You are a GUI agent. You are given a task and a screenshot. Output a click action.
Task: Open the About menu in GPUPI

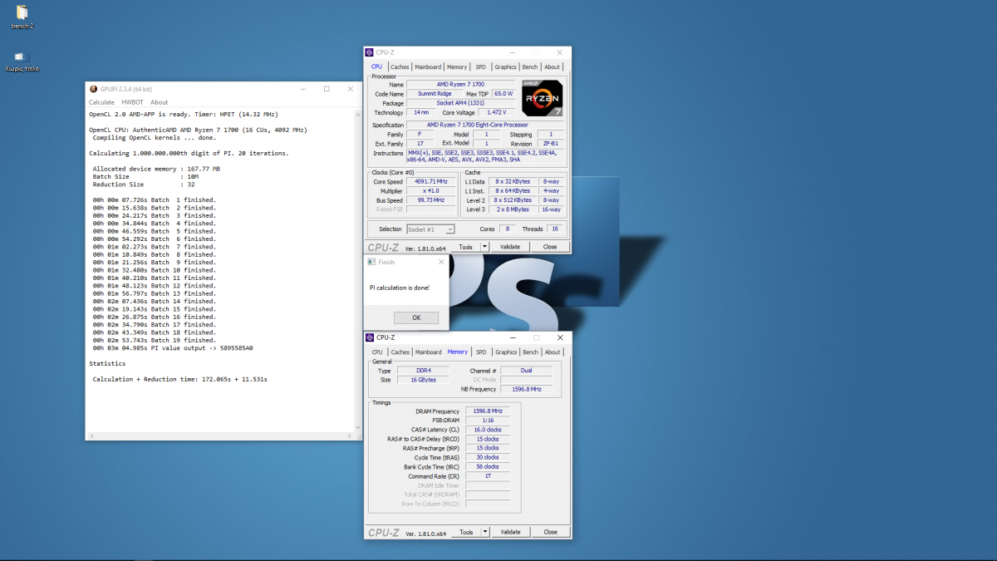(159, 102)
